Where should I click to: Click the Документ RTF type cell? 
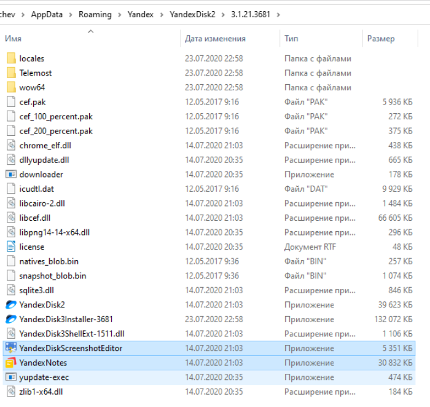click(x=310, y=247)
